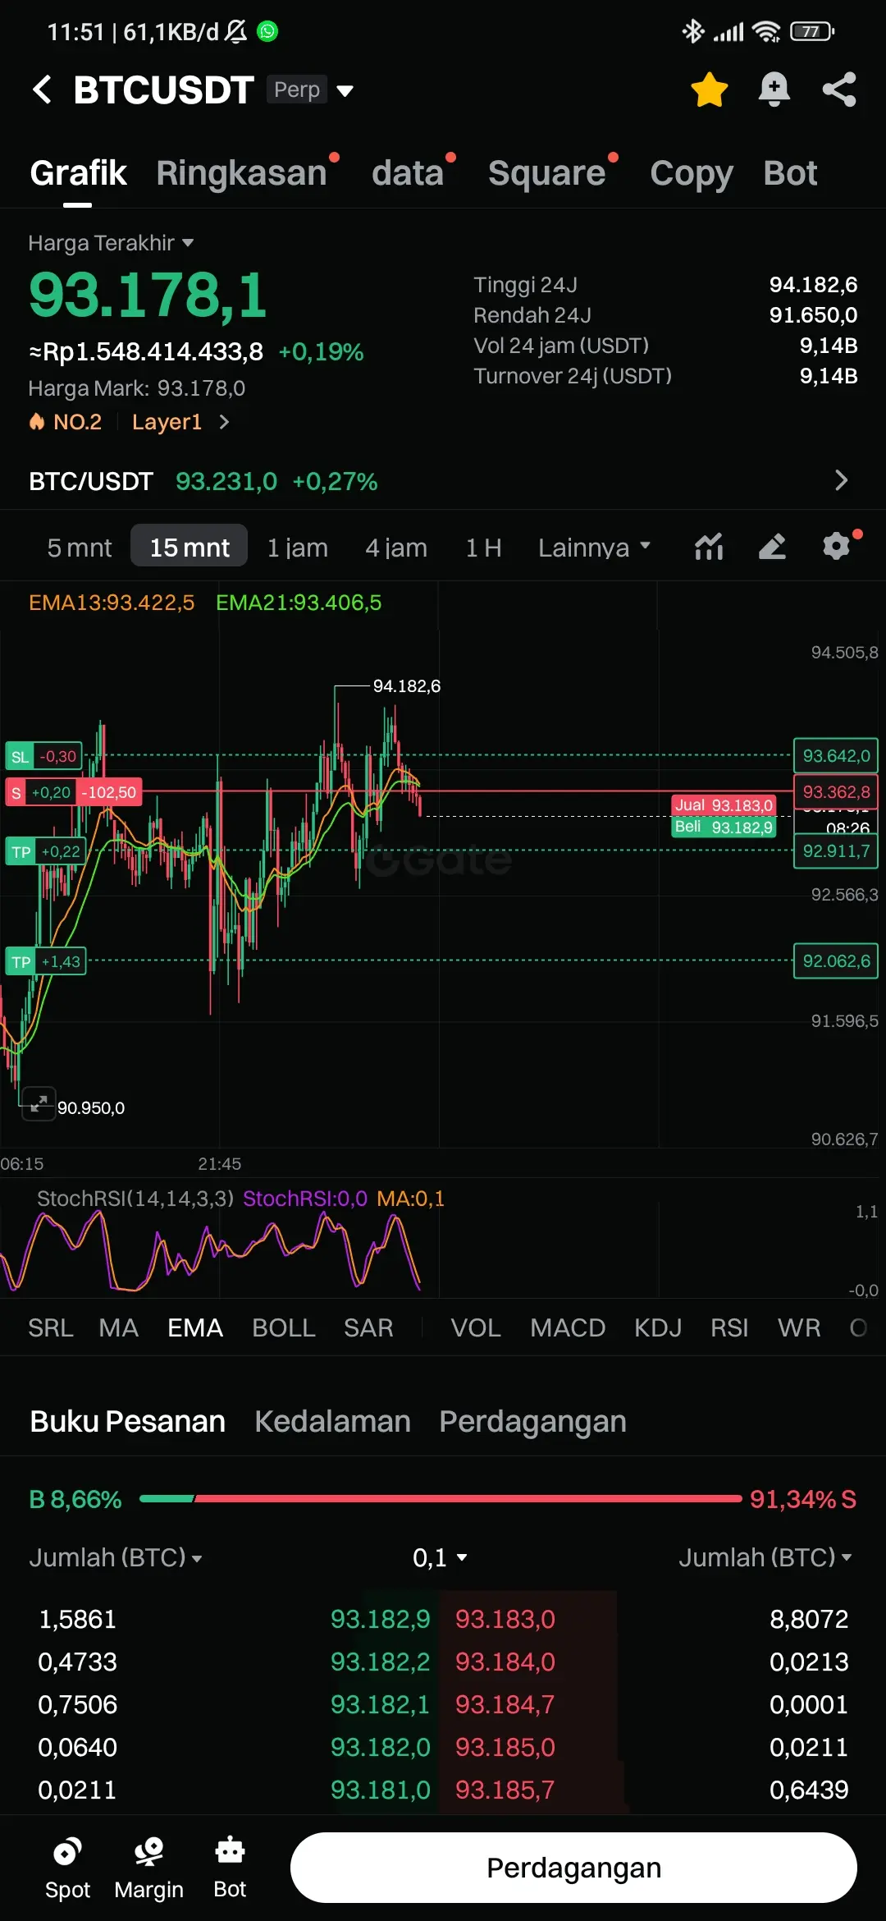Select the 4 jam timeframe
Image resolution: width=886 pixels, height=1921 pixels.
tap(396, 548)
